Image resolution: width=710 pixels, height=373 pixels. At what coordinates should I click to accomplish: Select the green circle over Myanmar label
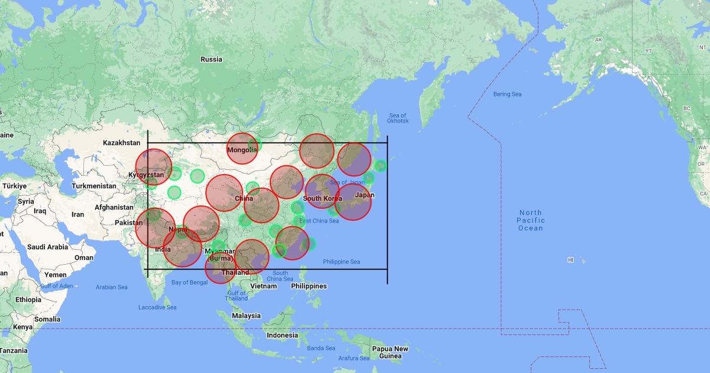tap(218, 246)
